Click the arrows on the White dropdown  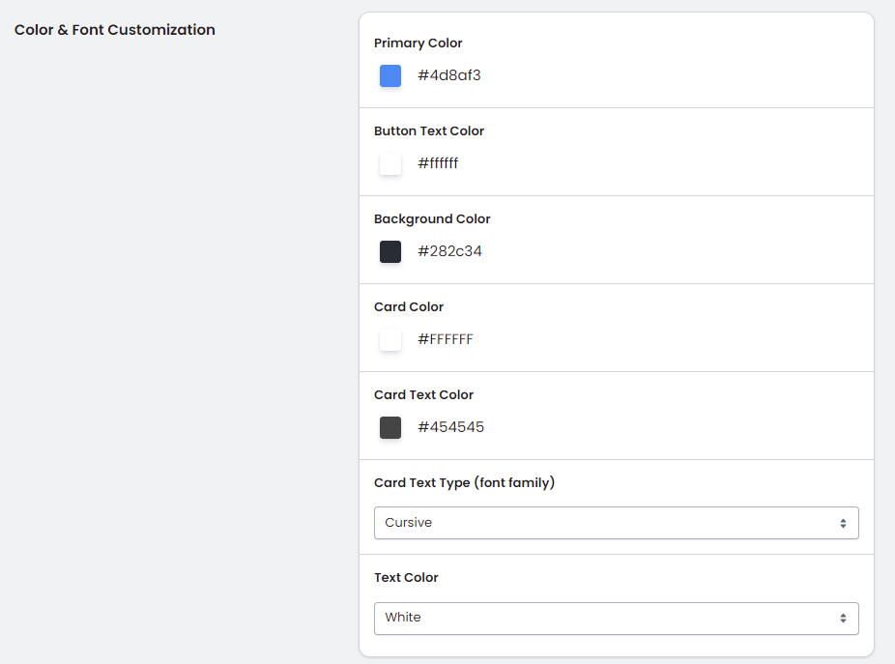click(x=843, y=618)
